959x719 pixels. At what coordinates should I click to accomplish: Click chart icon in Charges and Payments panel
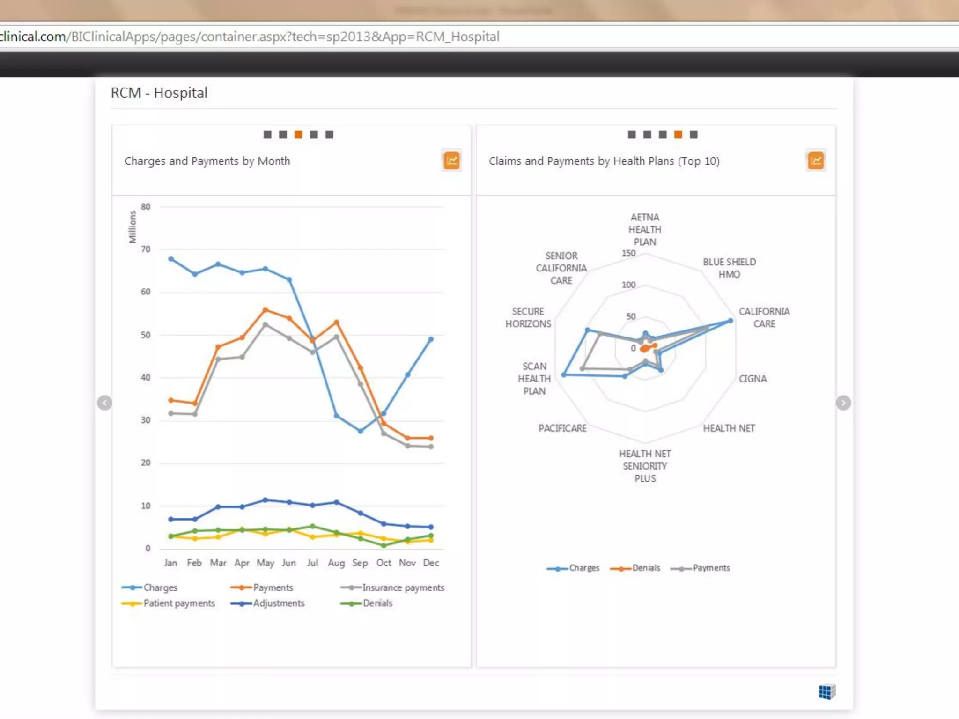[x=451, y=161]
